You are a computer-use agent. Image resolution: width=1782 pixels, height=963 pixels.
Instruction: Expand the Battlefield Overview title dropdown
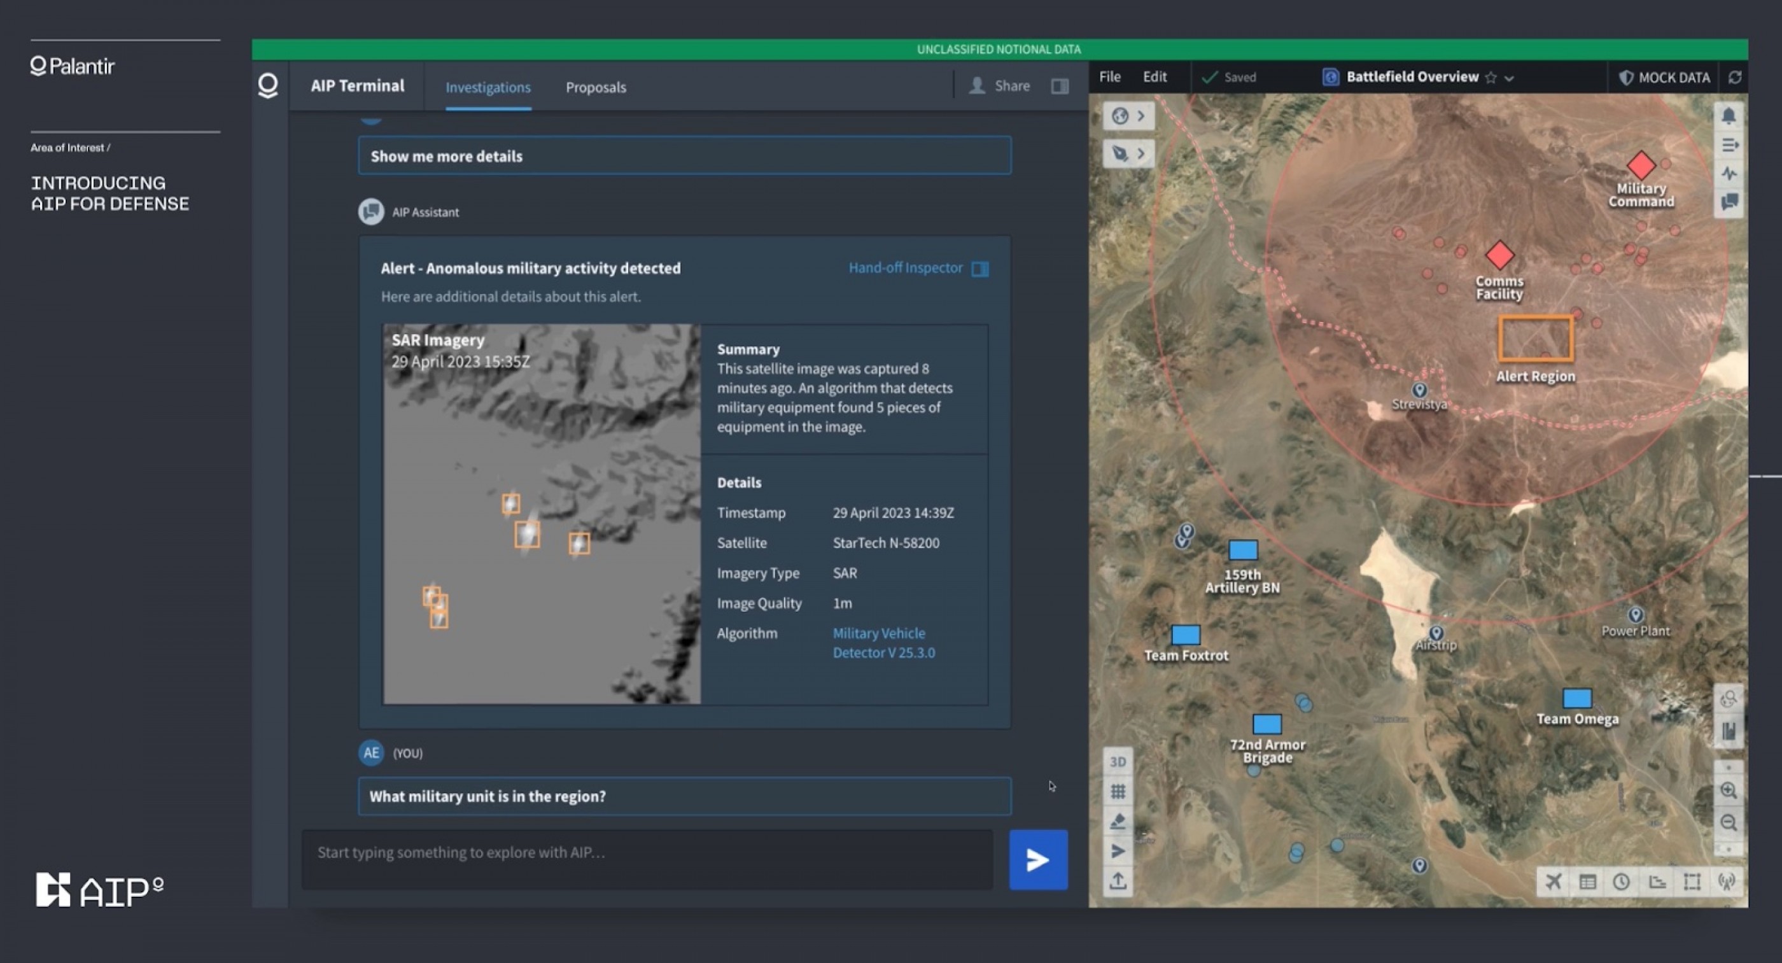coord(1510,78)
